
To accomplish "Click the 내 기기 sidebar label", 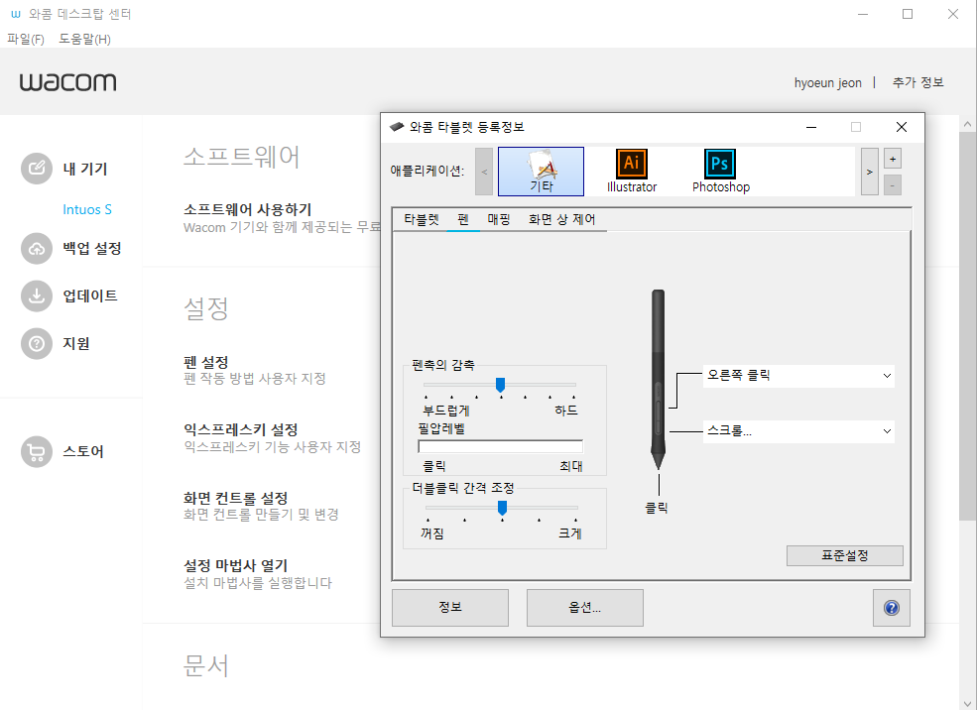I will pyautogui.click(x=85, y=169).
